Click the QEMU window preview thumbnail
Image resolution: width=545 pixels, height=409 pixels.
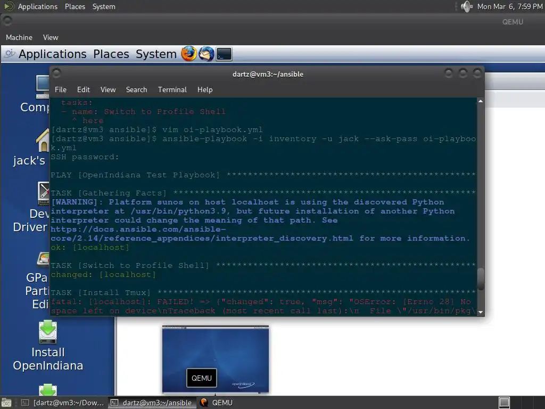pyautogui.click(x=216, y=359)
